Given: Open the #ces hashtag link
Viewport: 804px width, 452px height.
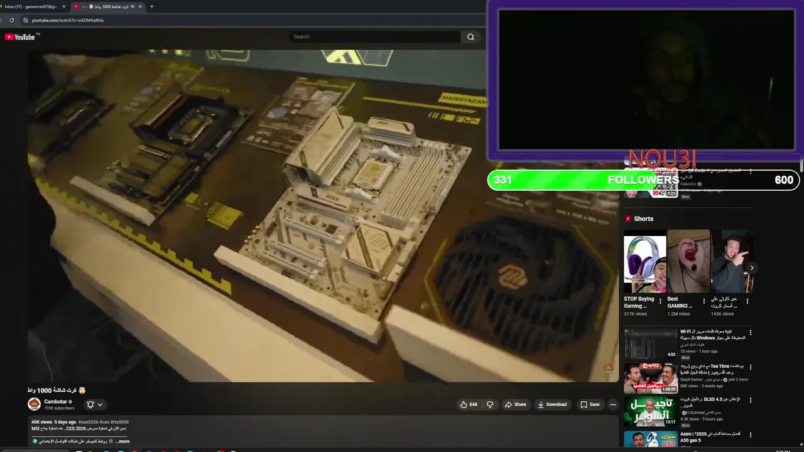Looking at the screenshot, I should tap(104, 422).
